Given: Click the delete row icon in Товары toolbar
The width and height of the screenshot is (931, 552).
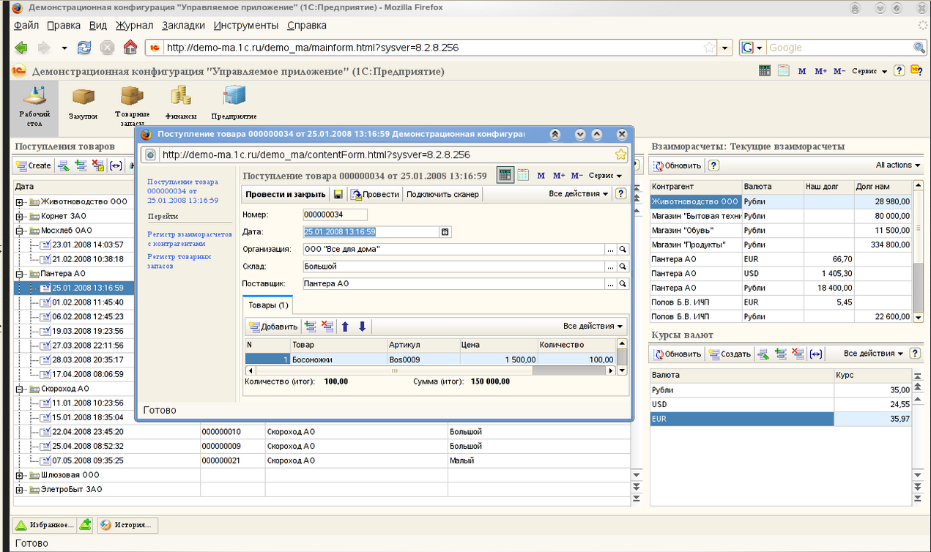Looking at the screenshot, I should pos(327,327).
